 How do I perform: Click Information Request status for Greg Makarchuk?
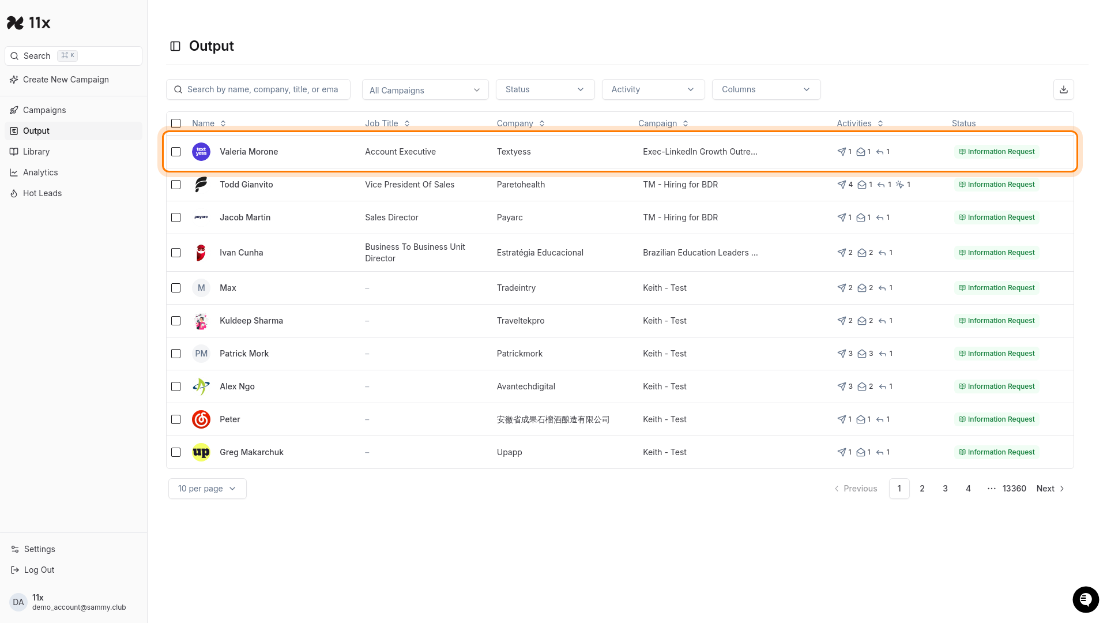click(997, 452)
